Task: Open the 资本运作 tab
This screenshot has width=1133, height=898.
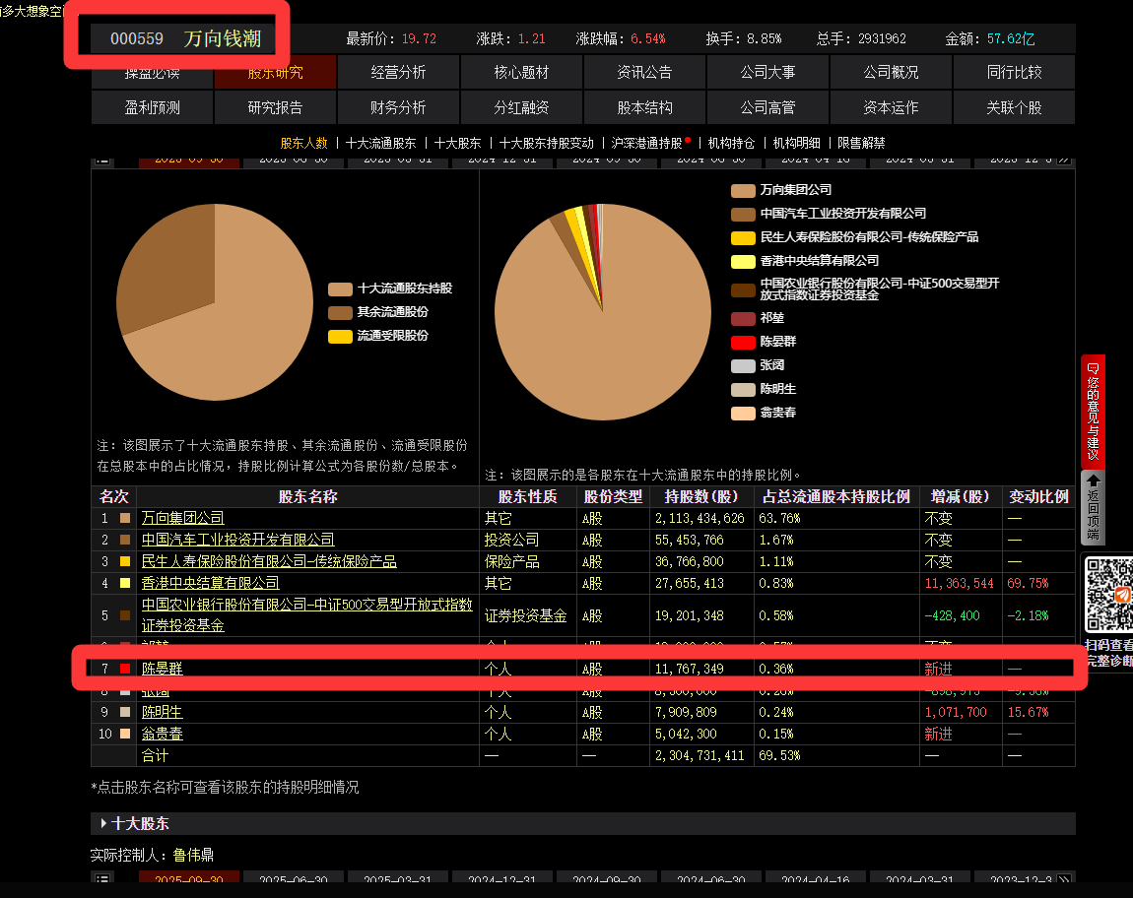Action: 891,107
